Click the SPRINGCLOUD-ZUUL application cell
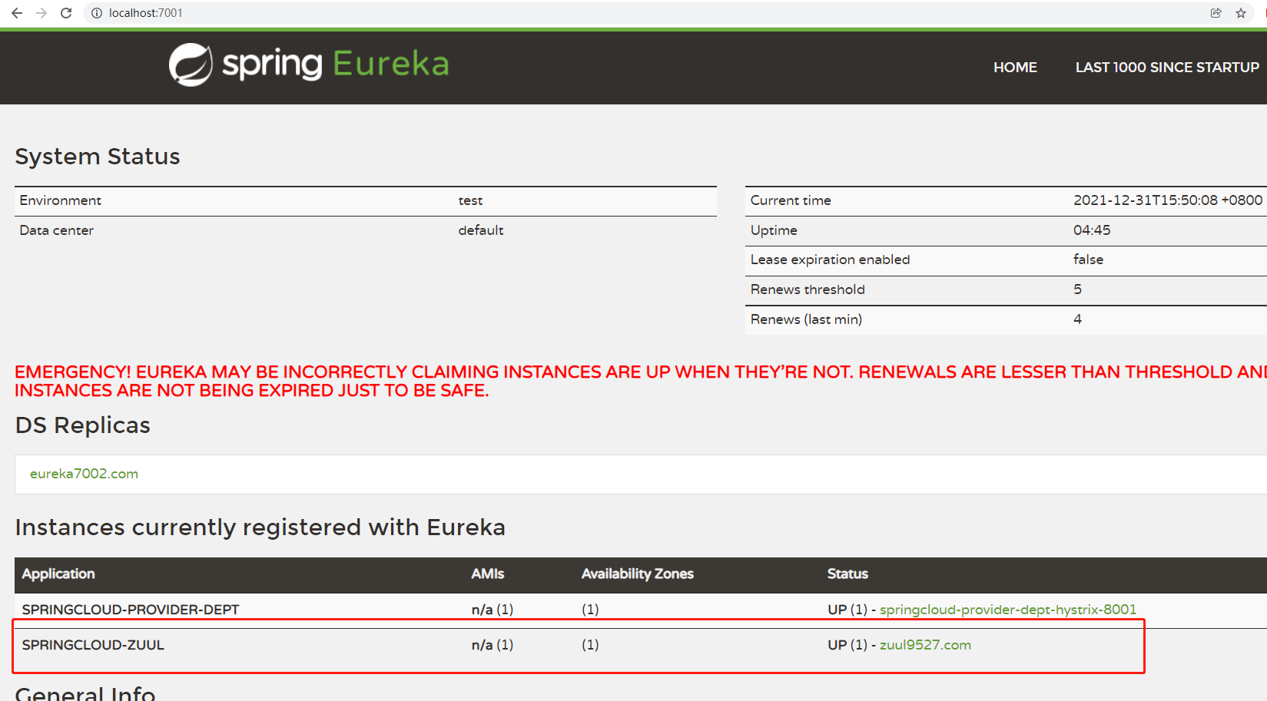Image resolution: width=1267 pixels, height=701 pixels. click(93, 645)
